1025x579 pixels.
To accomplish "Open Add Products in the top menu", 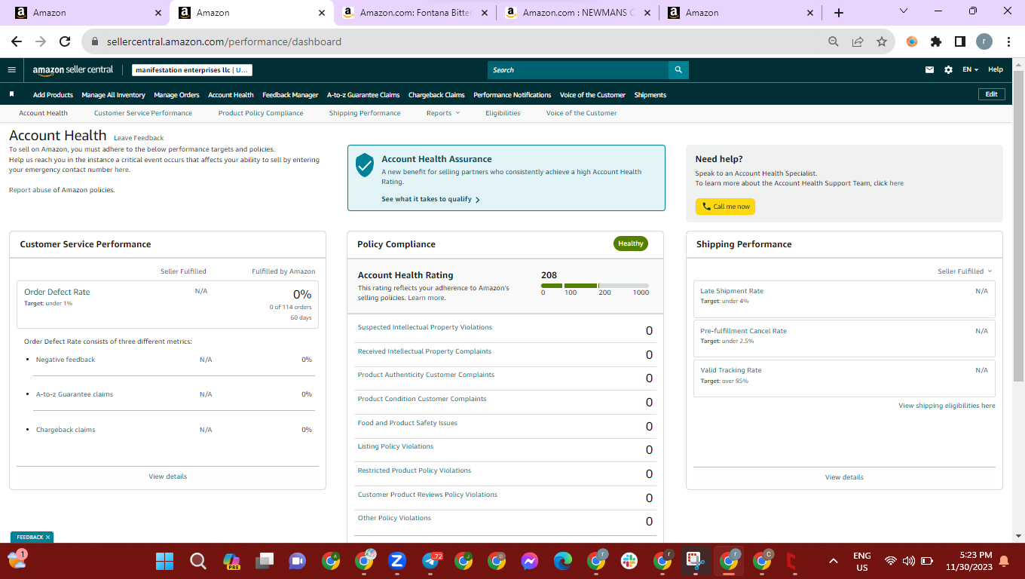I will click(x=53, y=95).
